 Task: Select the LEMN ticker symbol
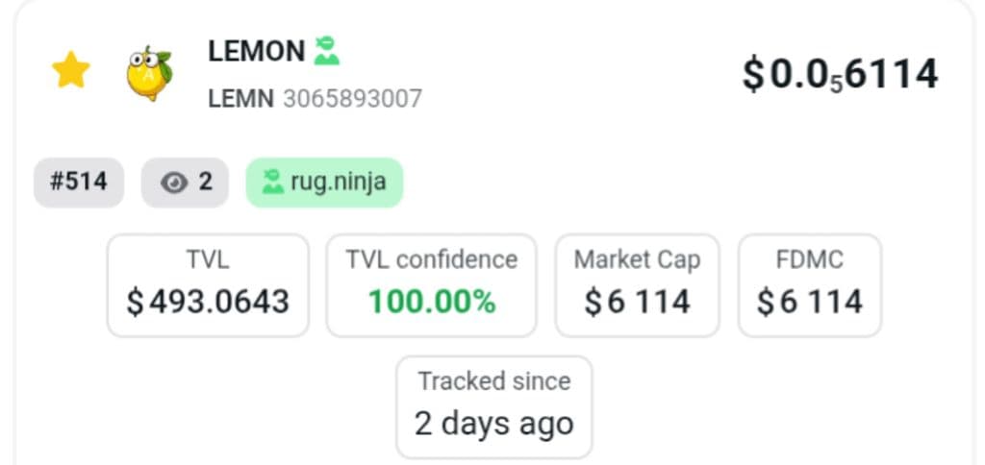coord(240,98)
